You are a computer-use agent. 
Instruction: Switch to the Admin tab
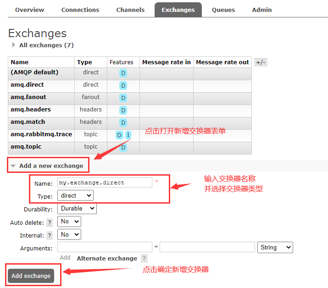click(x=261, y=10)
